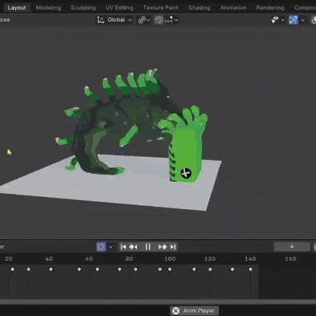Cancel the Anim Player in status bar

(x=176, y=311)
